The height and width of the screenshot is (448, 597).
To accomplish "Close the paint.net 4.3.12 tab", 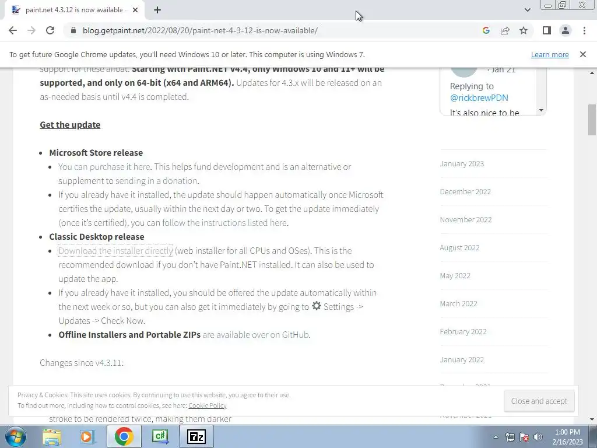I will [x=135, y=10].
